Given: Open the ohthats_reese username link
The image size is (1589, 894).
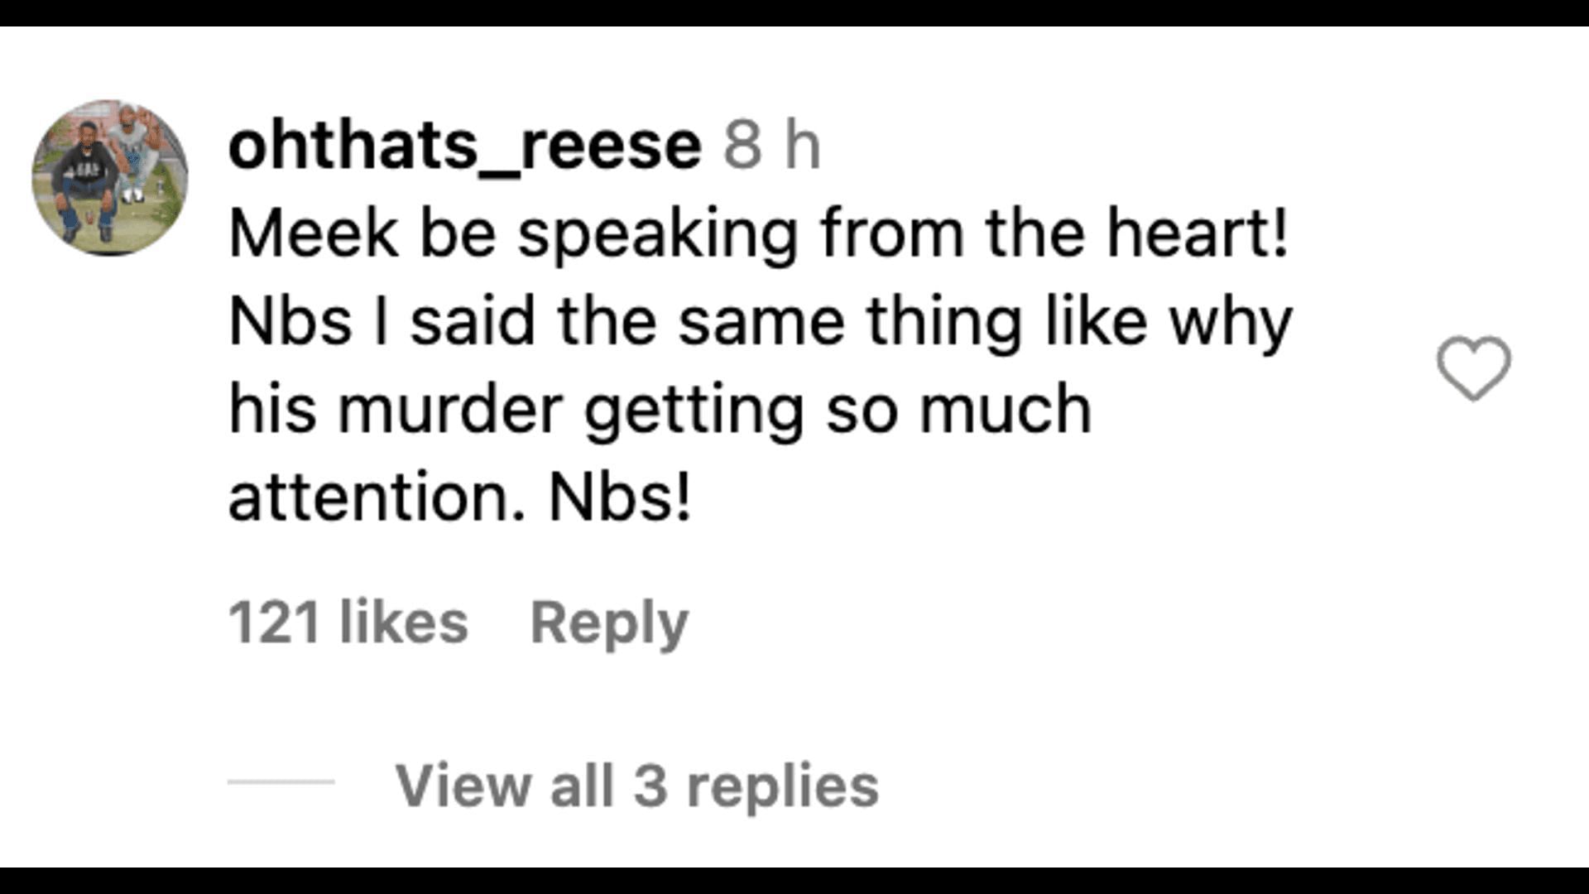Looking at the screenshot, I should (465, 146).
